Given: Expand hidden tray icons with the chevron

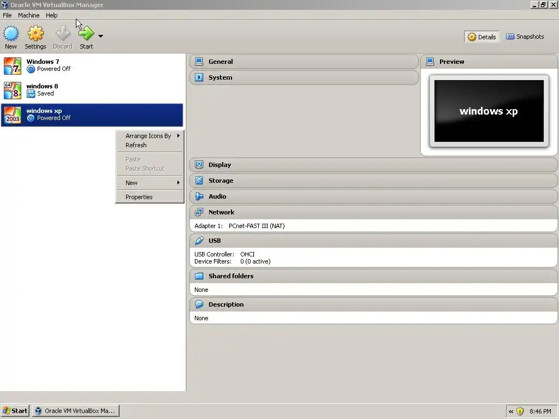Looking at the screenshot, I should (x=511, y=411).
